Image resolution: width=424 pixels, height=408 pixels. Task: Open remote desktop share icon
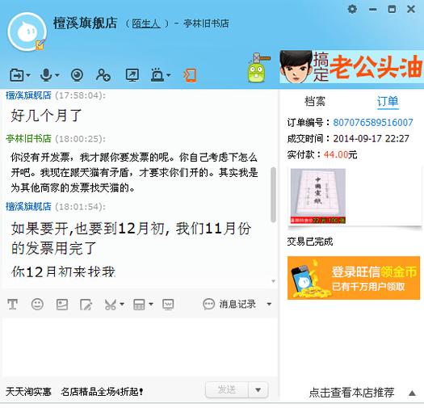(132, 75)
